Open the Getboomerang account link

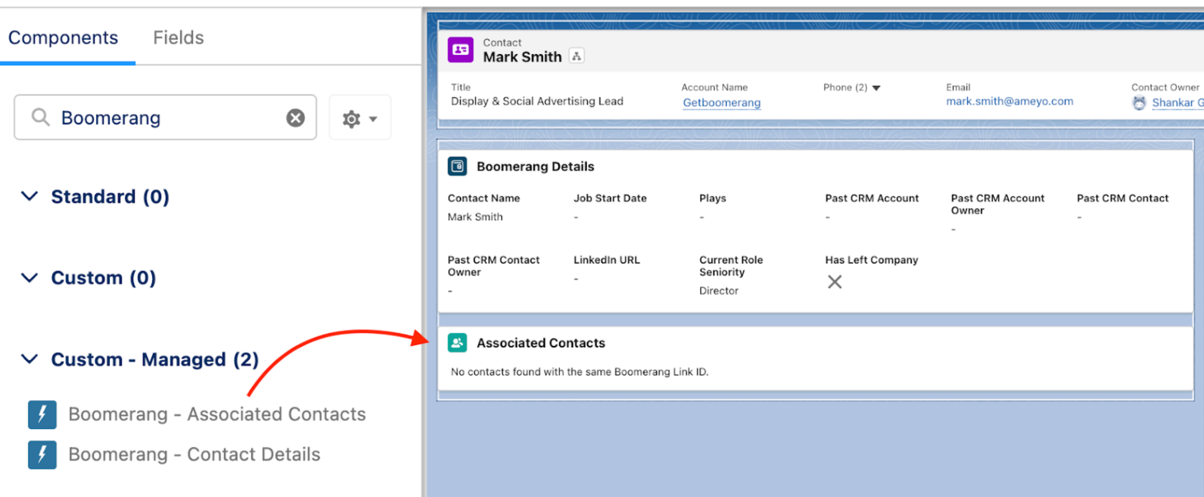[722, 103]
